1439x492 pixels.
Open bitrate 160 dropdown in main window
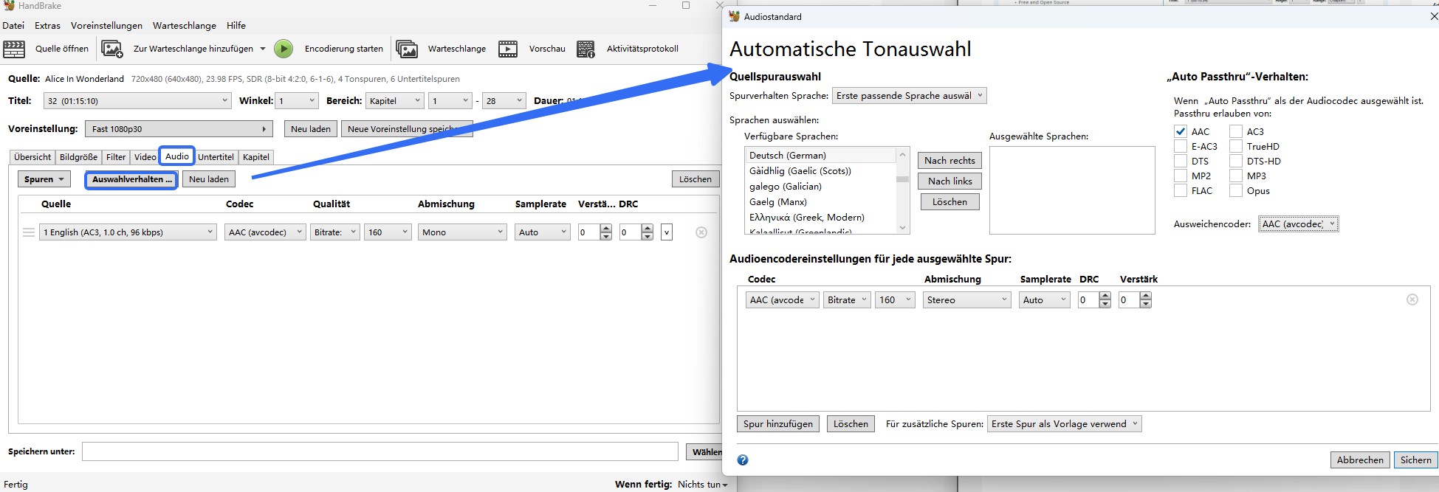pyautogui.click(x=388, y=232)
